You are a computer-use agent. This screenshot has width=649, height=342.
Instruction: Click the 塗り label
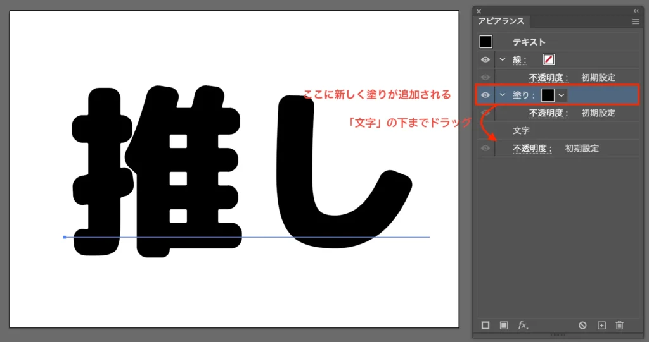[x=524, y=95]
